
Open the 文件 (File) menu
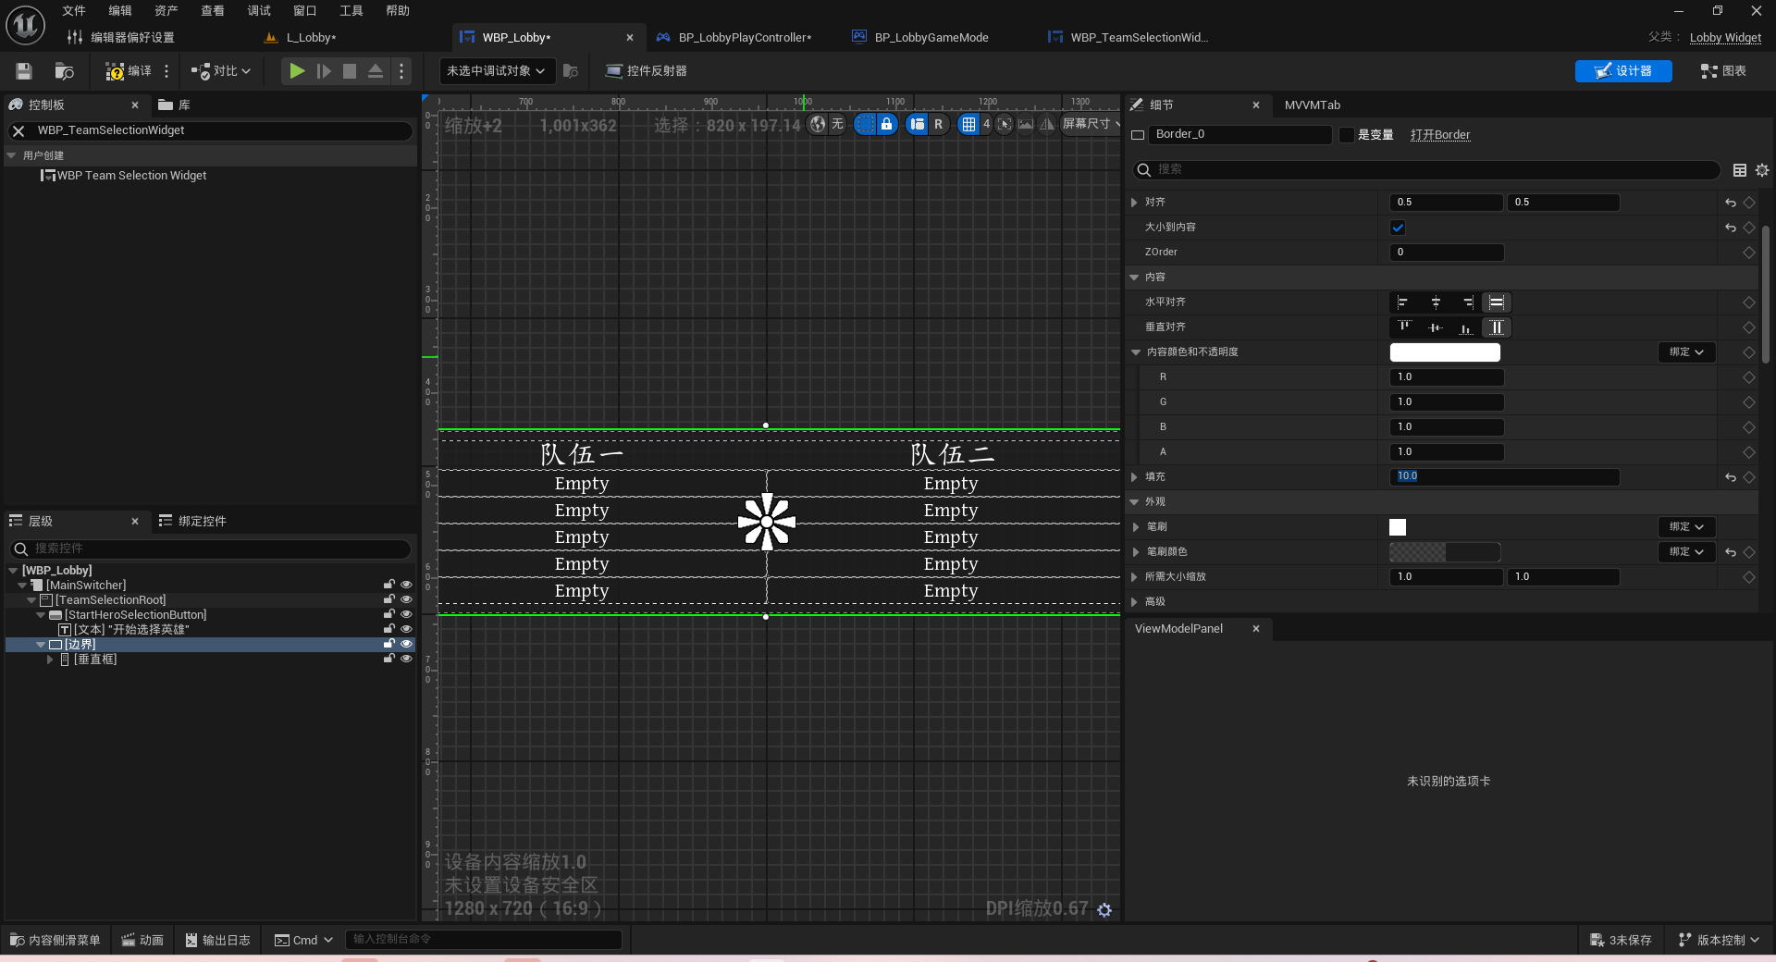click(74, 11)
